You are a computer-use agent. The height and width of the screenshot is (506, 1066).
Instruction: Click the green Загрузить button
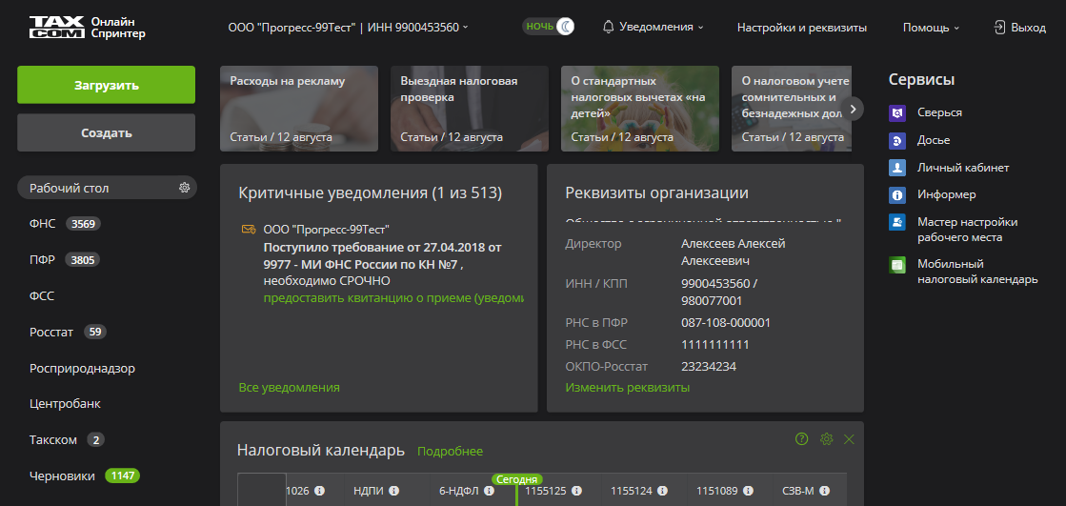point(106,85)
